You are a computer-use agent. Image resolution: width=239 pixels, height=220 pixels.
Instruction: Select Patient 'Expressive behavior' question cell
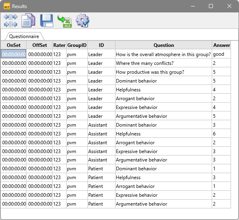click(164, 195)
